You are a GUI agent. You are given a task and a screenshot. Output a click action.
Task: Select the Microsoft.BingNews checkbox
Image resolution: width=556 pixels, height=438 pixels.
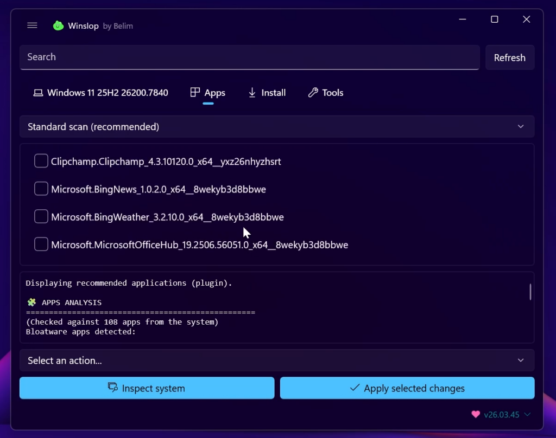click(41, 189)
